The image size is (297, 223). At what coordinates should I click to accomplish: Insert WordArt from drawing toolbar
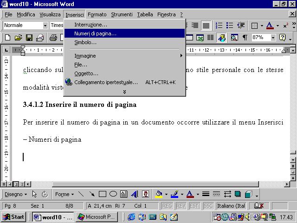(x=135, y=194)
